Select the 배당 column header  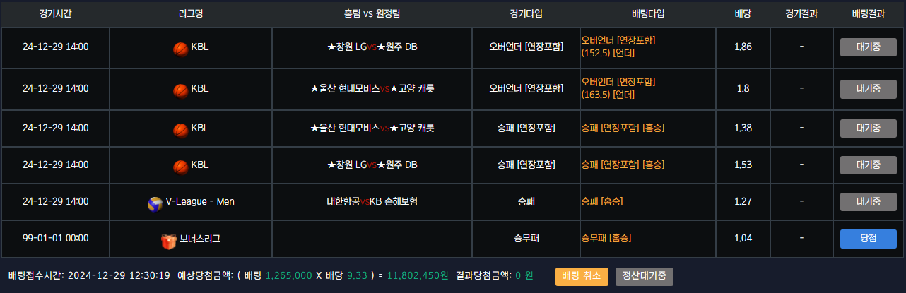pyautogui.click(x=743, y=13)
